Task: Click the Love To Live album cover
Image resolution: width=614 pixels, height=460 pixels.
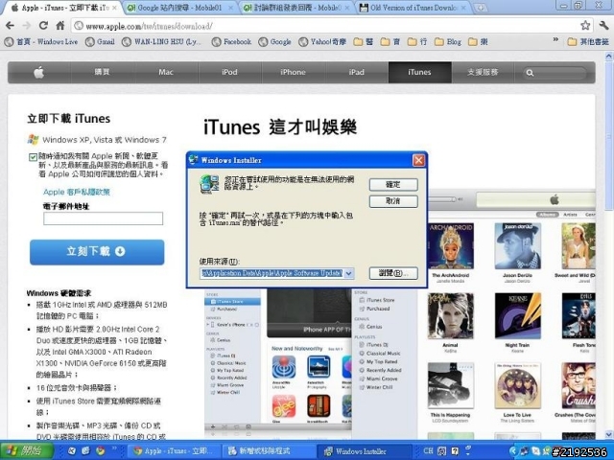Action: [x=517, y=385]
